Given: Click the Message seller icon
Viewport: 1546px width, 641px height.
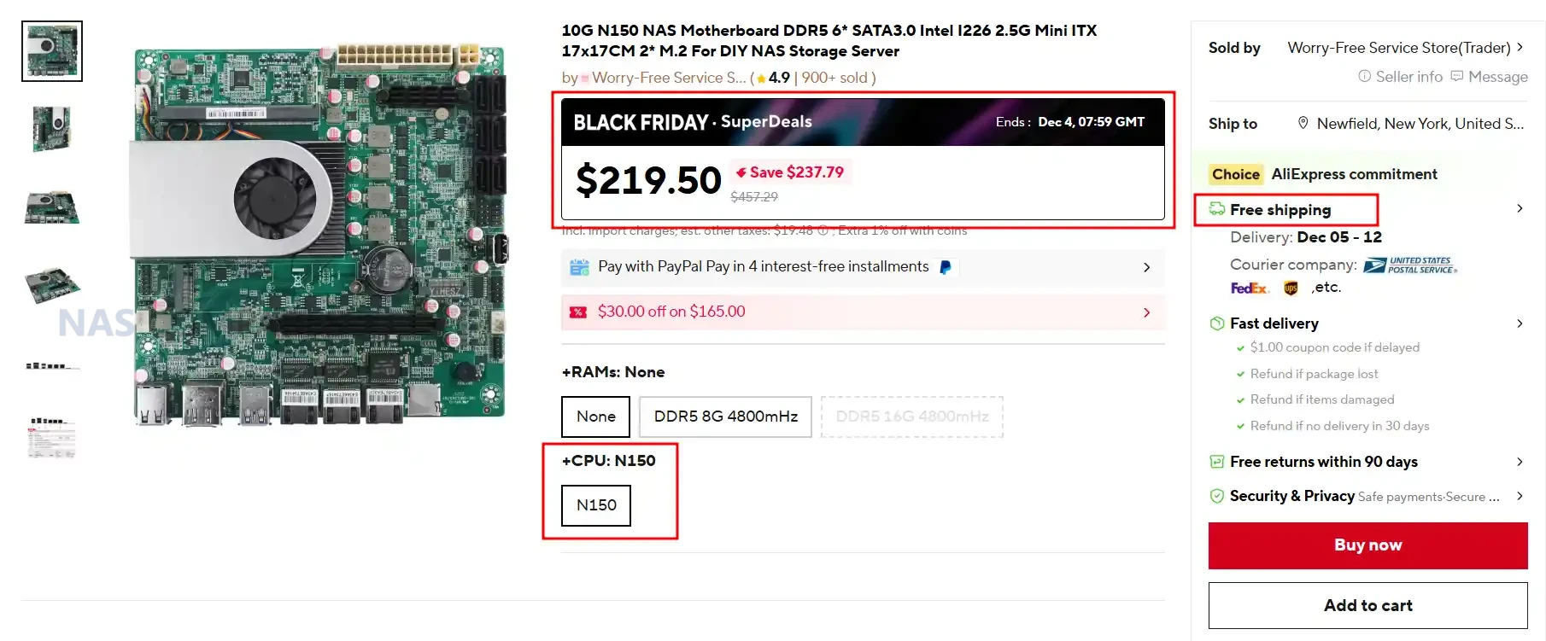Looking at the screenshot, I should (1457, 77).
